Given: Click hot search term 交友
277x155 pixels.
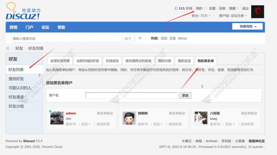Looking at the screenshot, I should pos(173,38).
